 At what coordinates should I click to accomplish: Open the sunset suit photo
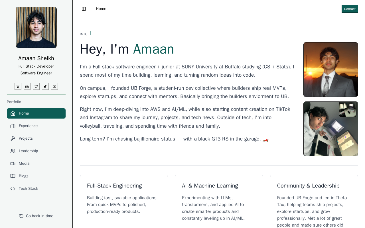(331, 70)
